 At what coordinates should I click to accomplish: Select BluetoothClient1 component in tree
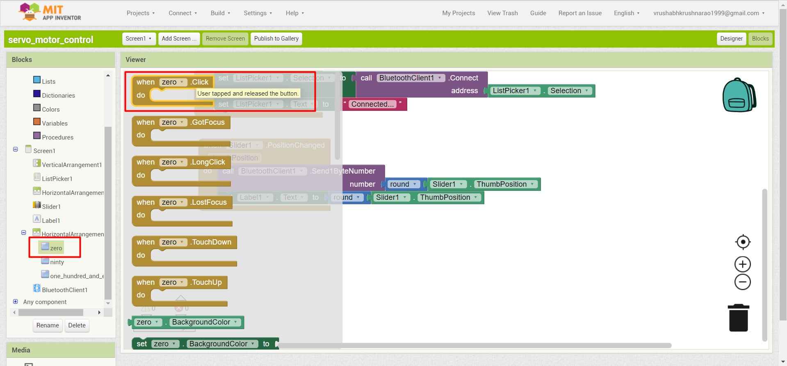pos(60,289)
